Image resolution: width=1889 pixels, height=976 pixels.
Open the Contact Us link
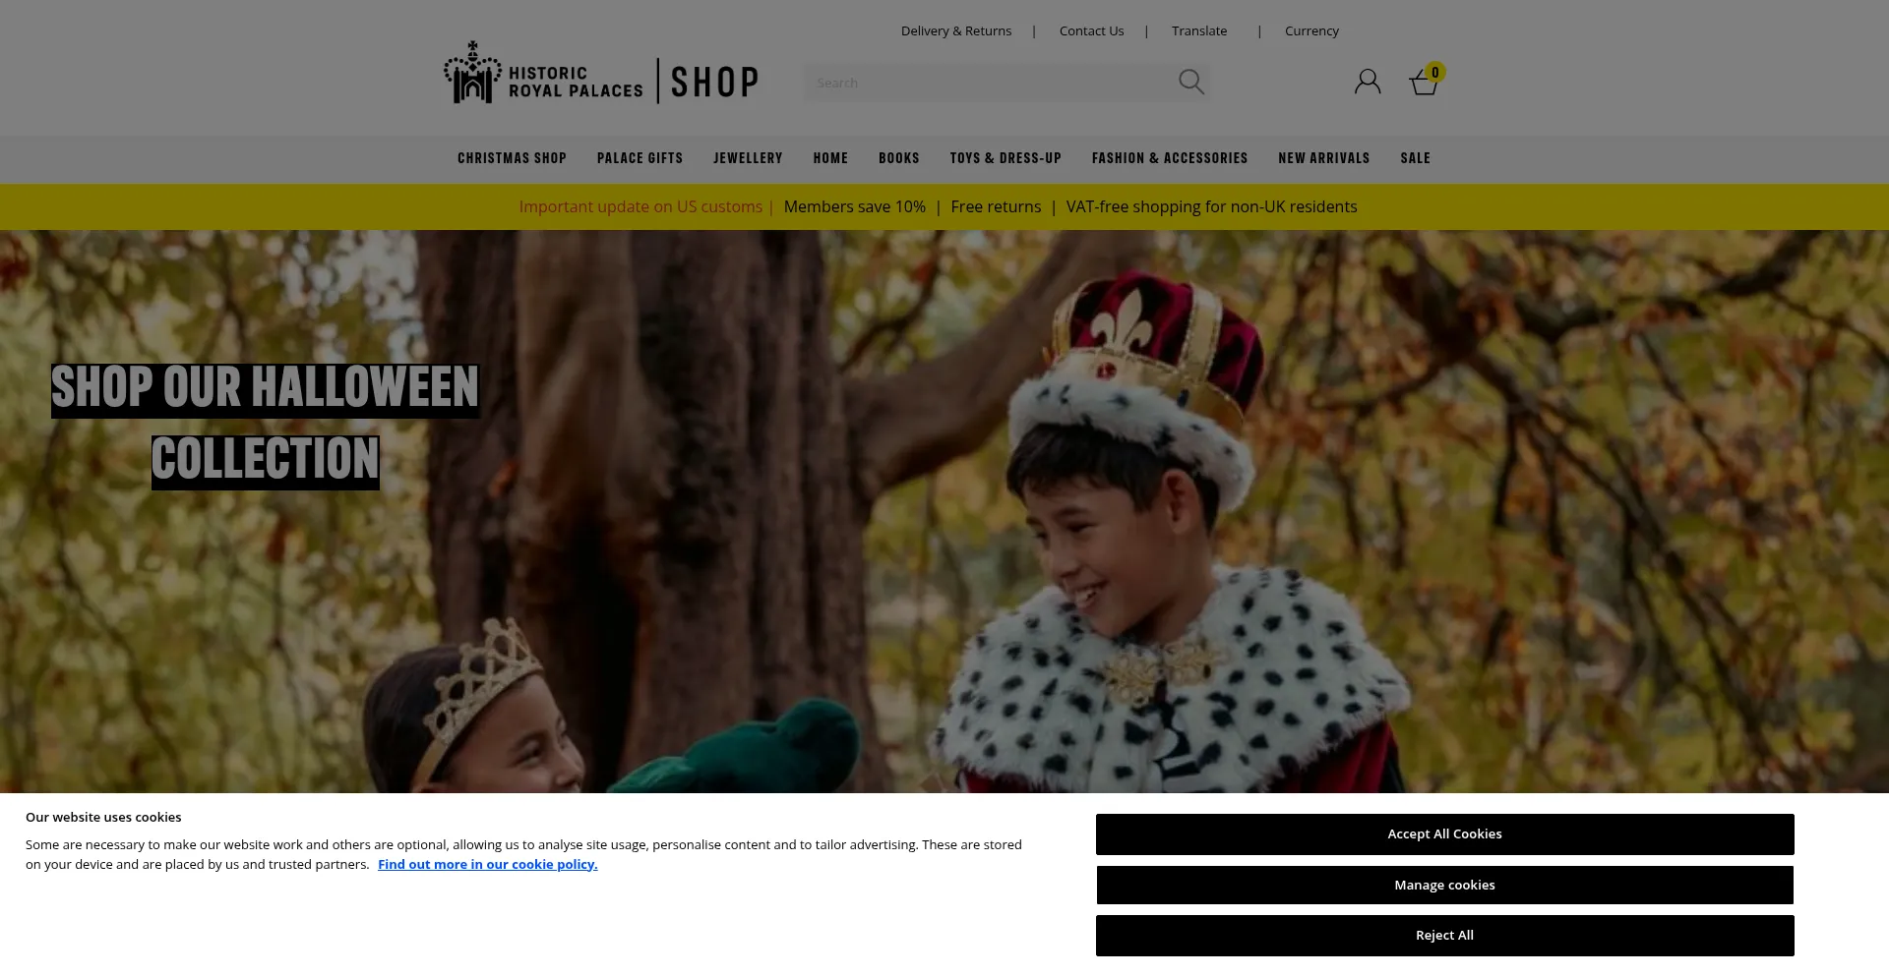click(1091, 31)
